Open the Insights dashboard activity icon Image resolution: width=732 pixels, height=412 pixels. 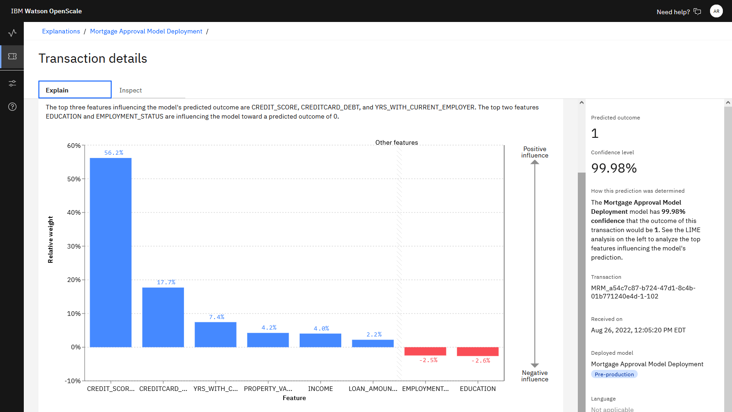[x=12, y=33]
